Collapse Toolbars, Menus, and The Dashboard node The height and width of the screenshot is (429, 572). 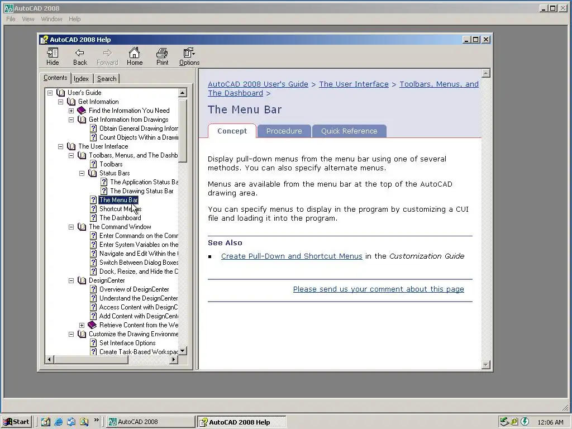pyautogui.click(x=71, y=155)
